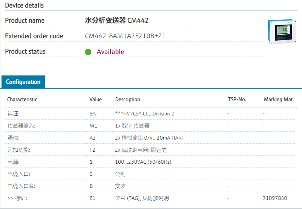Click the Available product status link
This screenshot has height=209, width=302.
tap(110, 52)
